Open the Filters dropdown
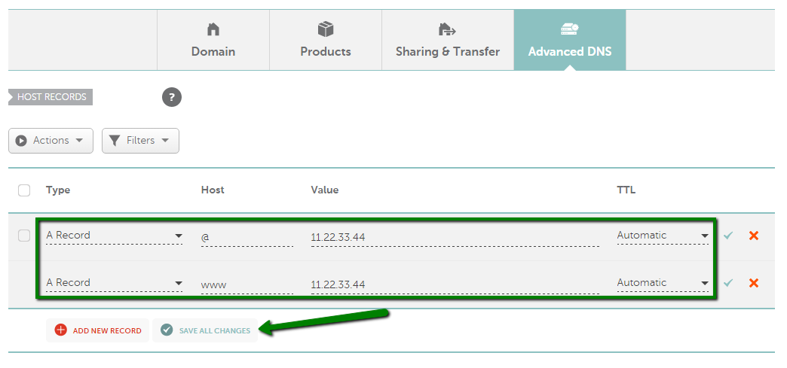The image size is (787, 368). click(140, 141)
